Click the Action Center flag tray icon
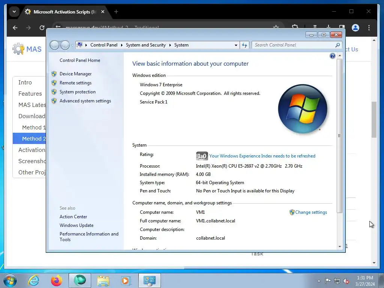Image resolution: width=384 pixels, height=288 pixels. (x=328, y=281)
